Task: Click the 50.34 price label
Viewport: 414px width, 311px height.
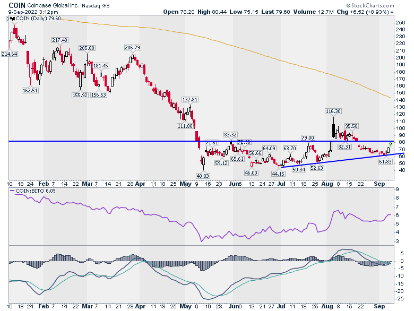Action: tap(299, 169)
